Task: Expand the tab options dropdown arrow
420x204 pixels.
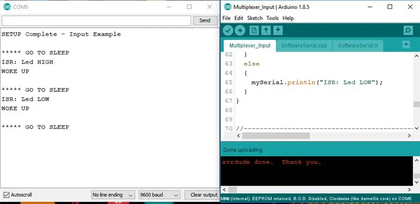Action: tap(406, 45)
